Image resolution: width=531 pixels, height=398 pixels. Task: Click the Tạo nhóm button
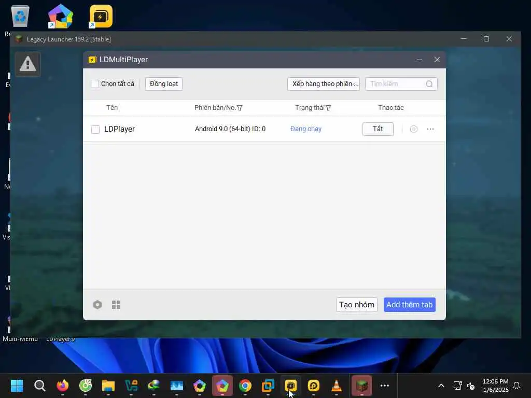(357, 305)
